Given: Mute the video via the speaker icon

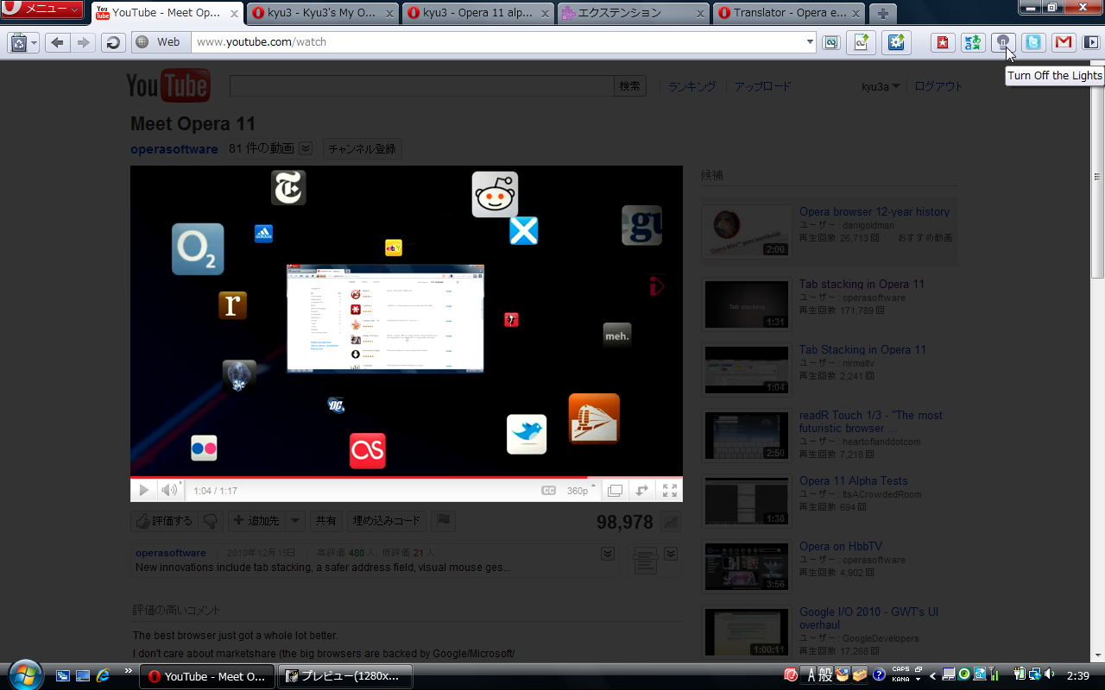Looking at the screenshot, I should 169,490.
